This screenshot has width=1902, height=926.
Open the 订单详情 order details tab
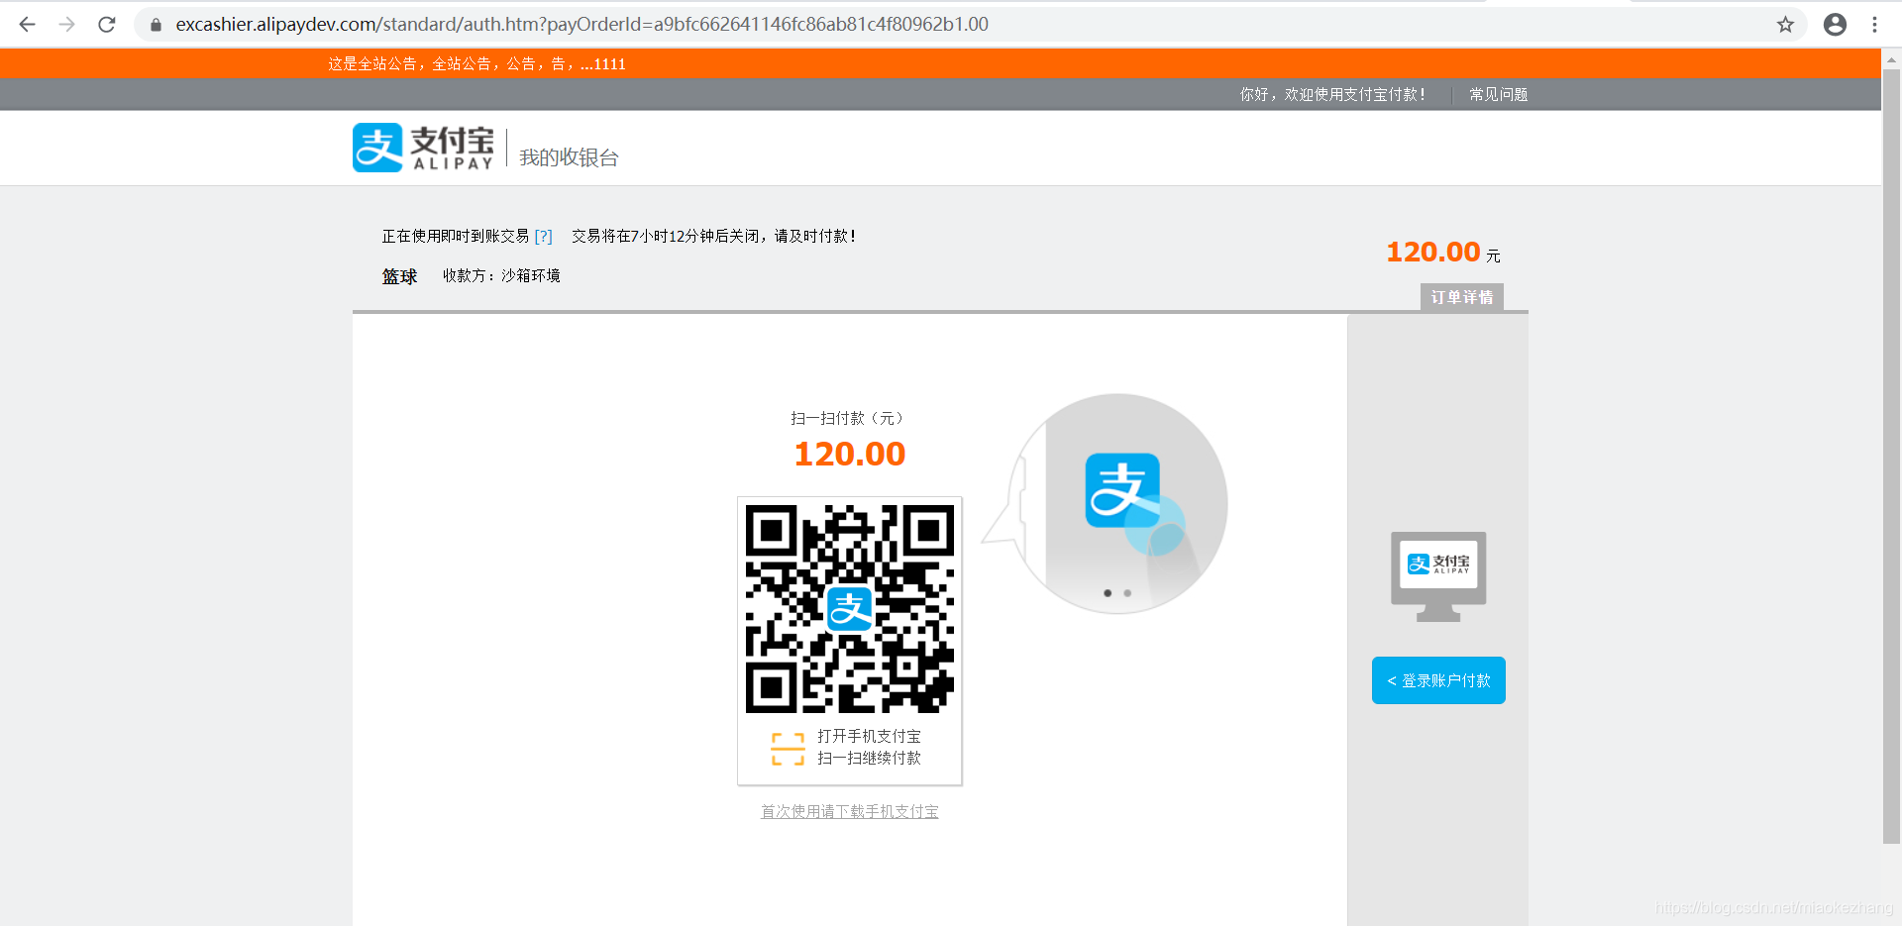coord(1462,297)
